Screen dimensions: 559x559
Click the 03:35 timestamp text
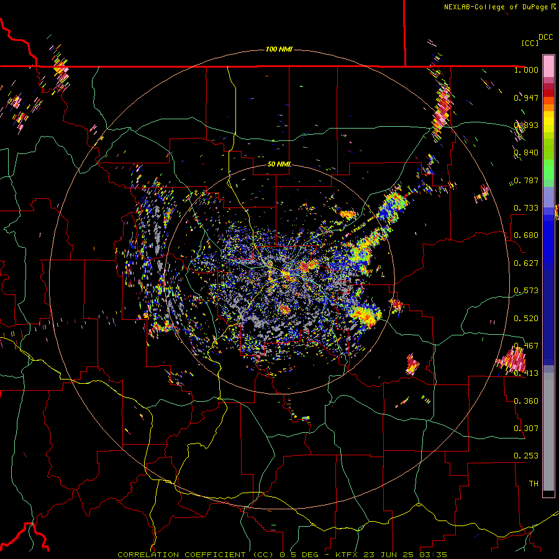pyautogui.click(x=433, y=555)
